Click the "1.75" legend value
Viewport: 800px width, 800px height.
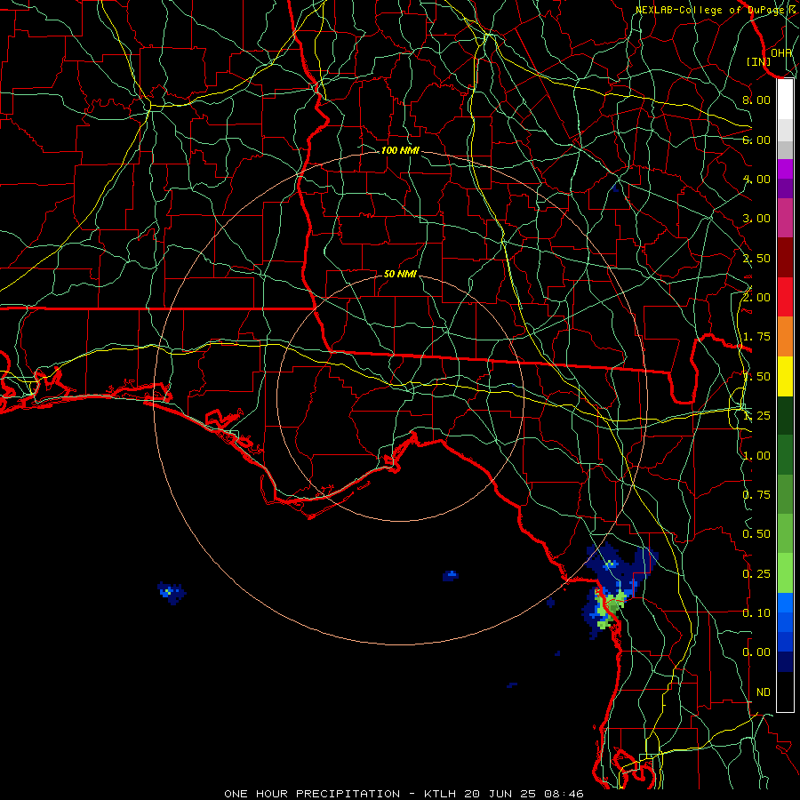(x=756, y=337)
